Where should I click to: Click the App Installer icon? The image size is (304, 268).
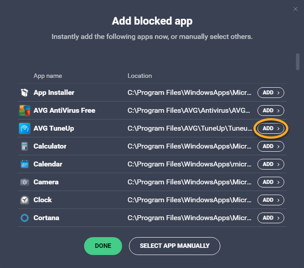point(24,93)
